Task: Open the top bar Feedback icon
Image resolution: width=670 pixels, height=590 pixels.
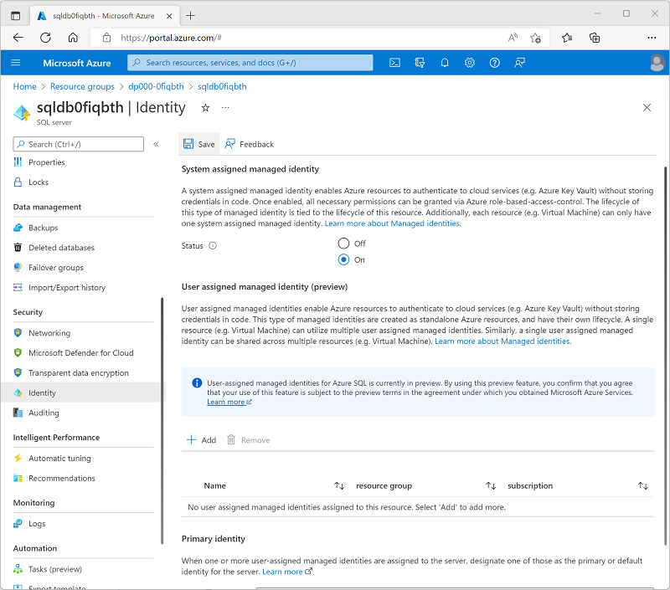Action: coord(519,63)
